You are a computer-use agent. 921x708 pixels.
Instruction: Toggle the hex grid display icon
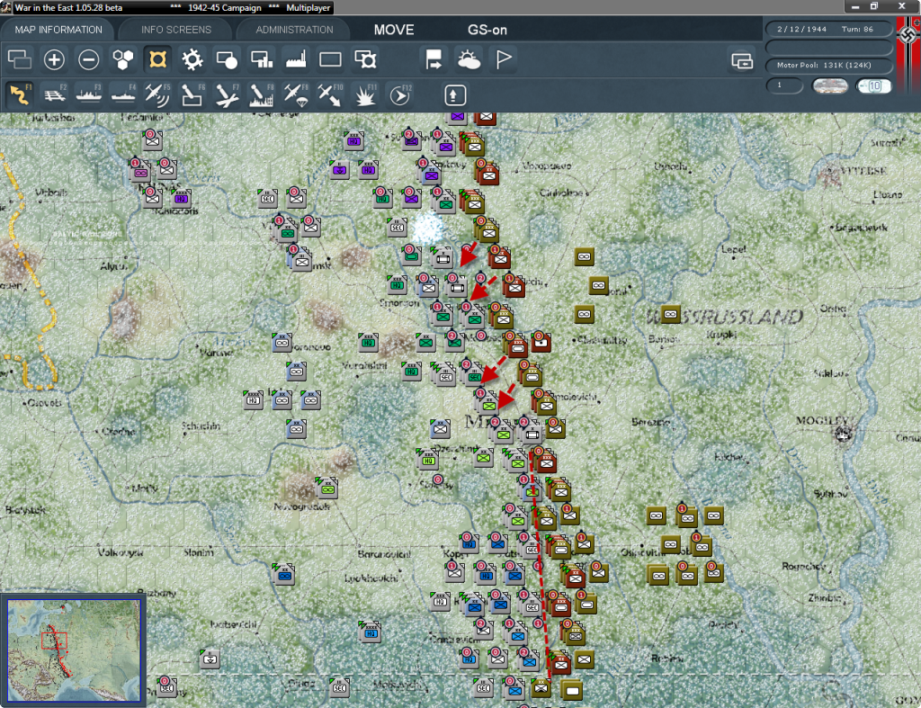pyautogui.click(x=122, y=59)
